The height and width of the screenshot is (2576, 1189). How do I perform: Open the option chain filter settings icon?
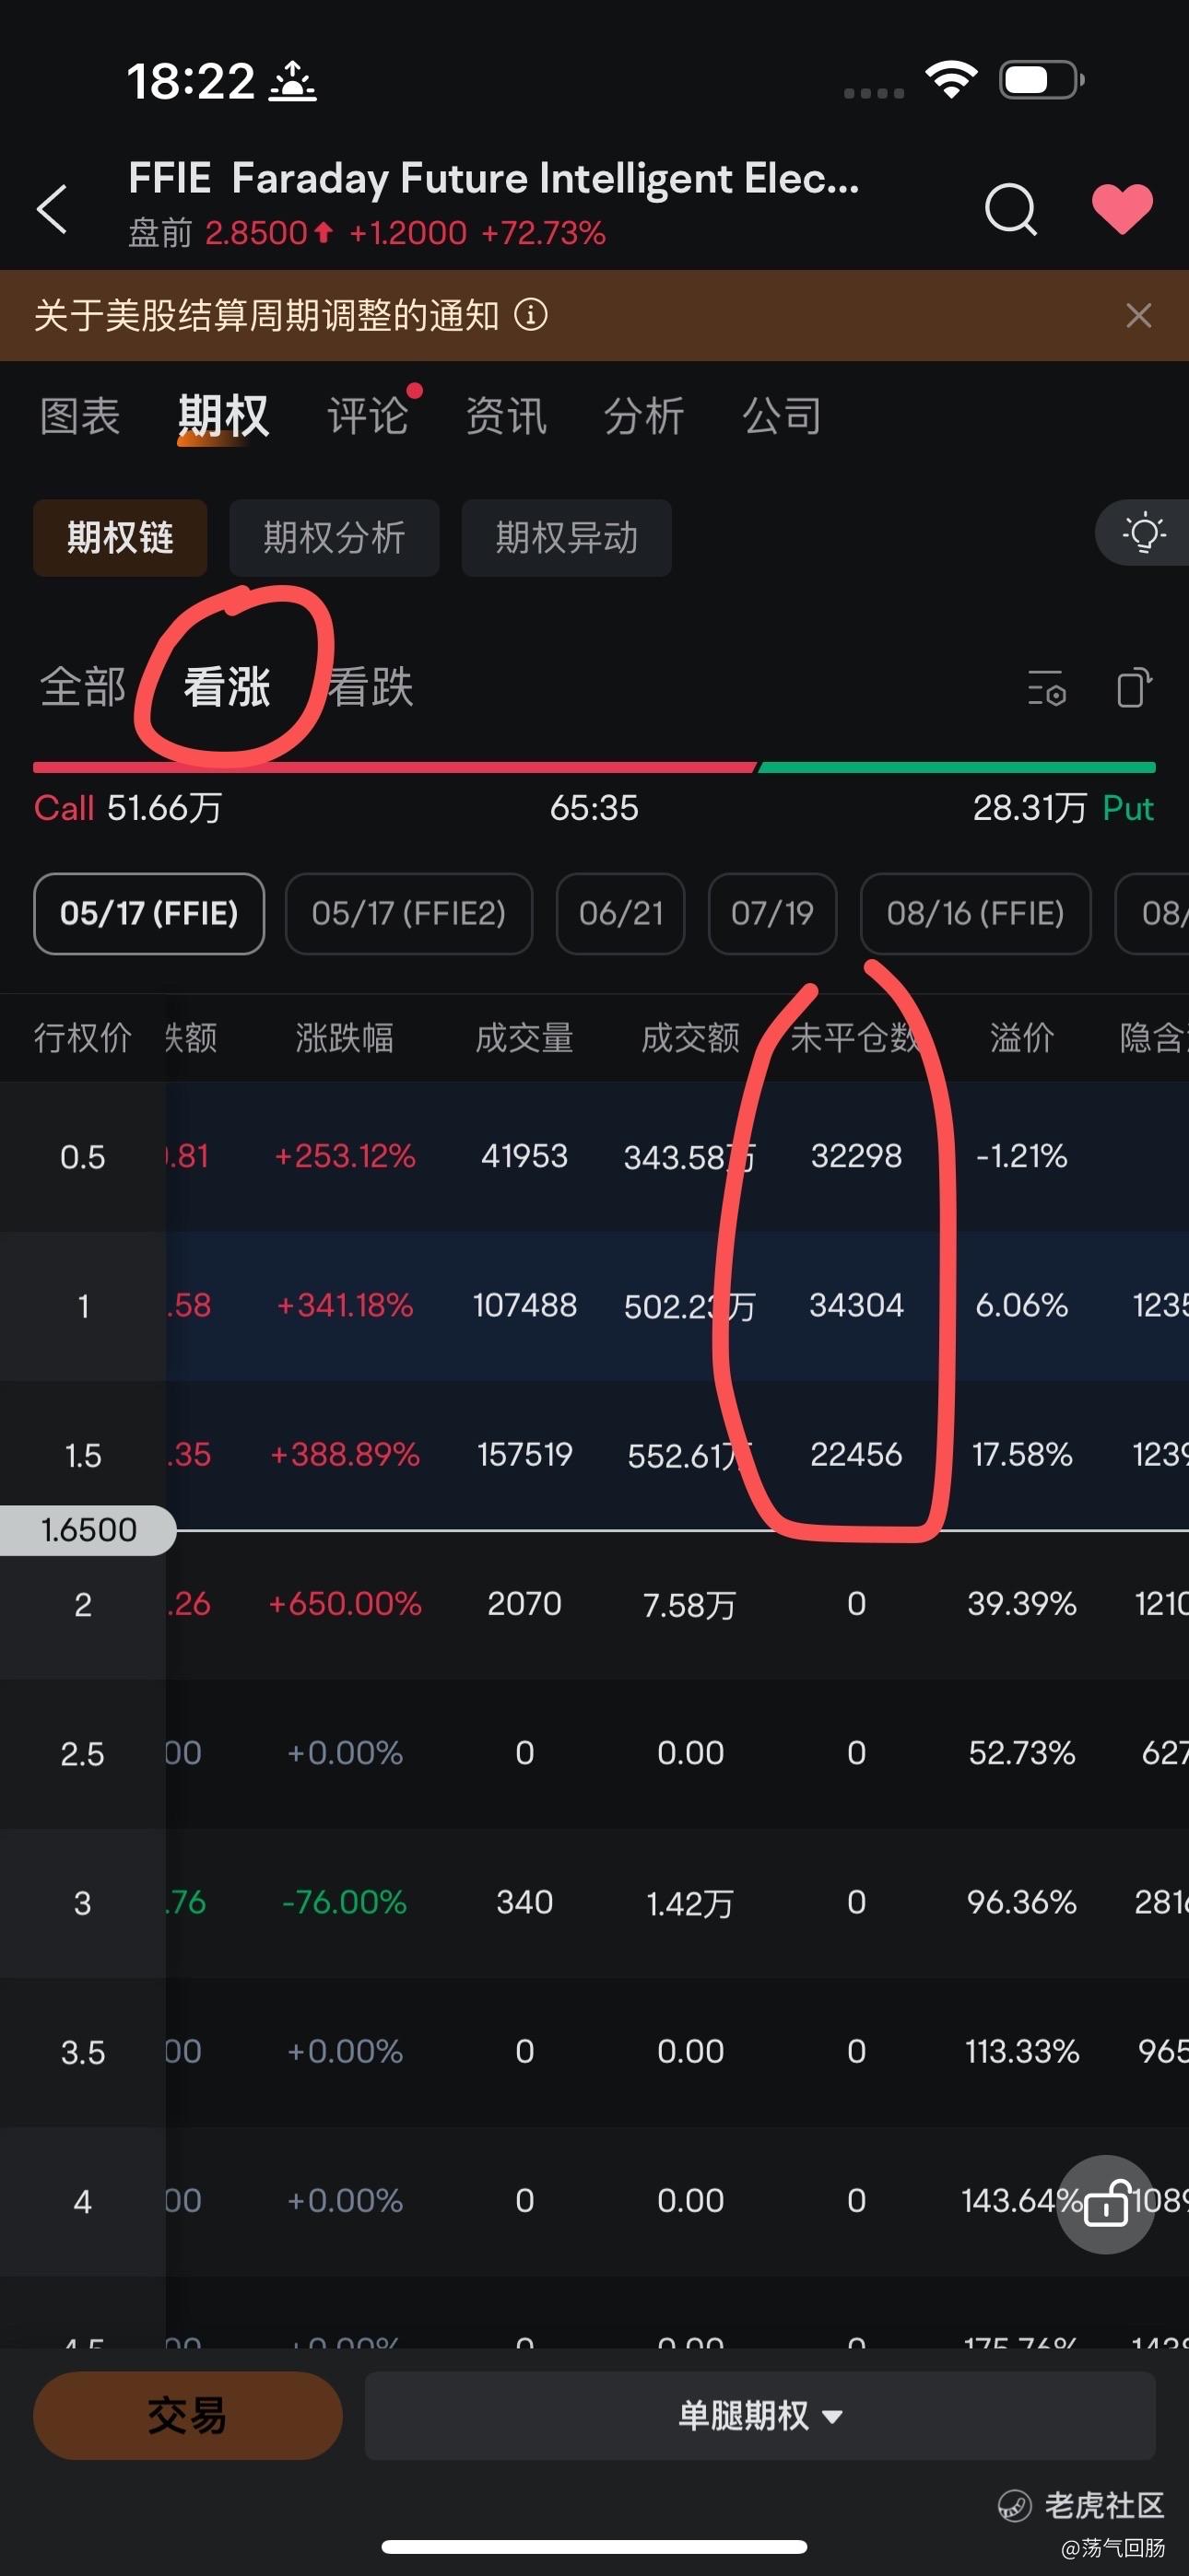[1047, 688]
